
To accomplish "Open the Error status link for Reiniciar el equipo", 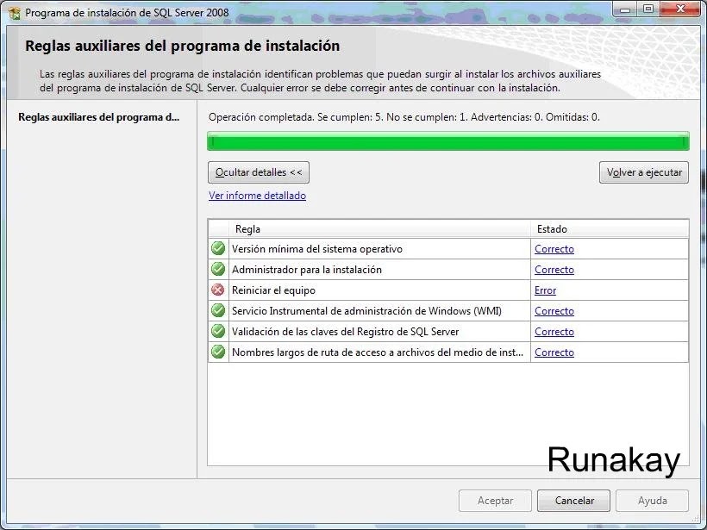I will pos(545,290).
